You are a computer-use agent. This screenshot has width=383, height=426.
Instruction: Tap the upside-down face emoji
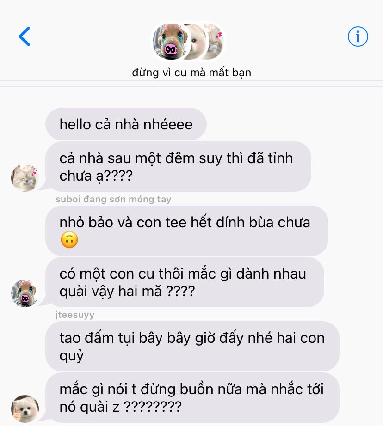click(x=69, y=240)
